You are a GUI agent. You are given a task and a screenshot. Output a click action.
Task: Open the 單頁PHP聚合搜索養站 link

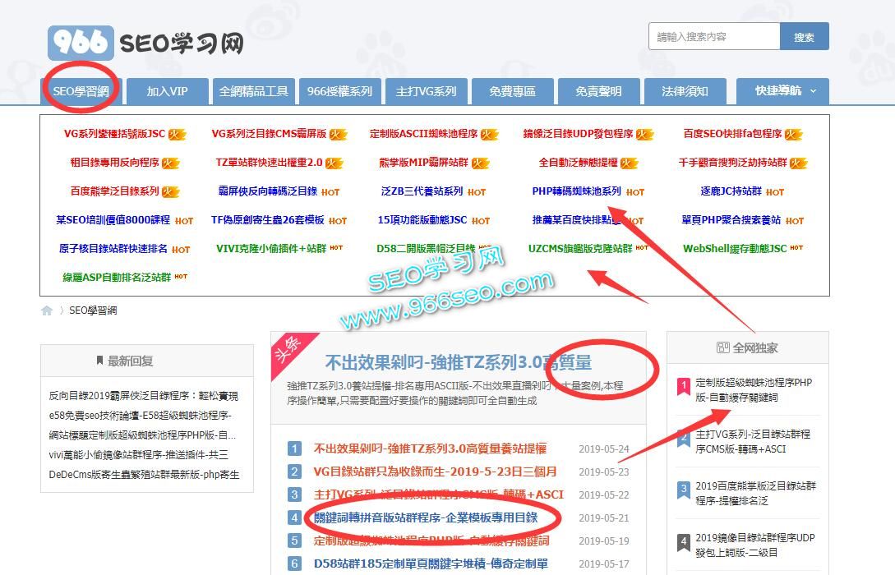731,219
